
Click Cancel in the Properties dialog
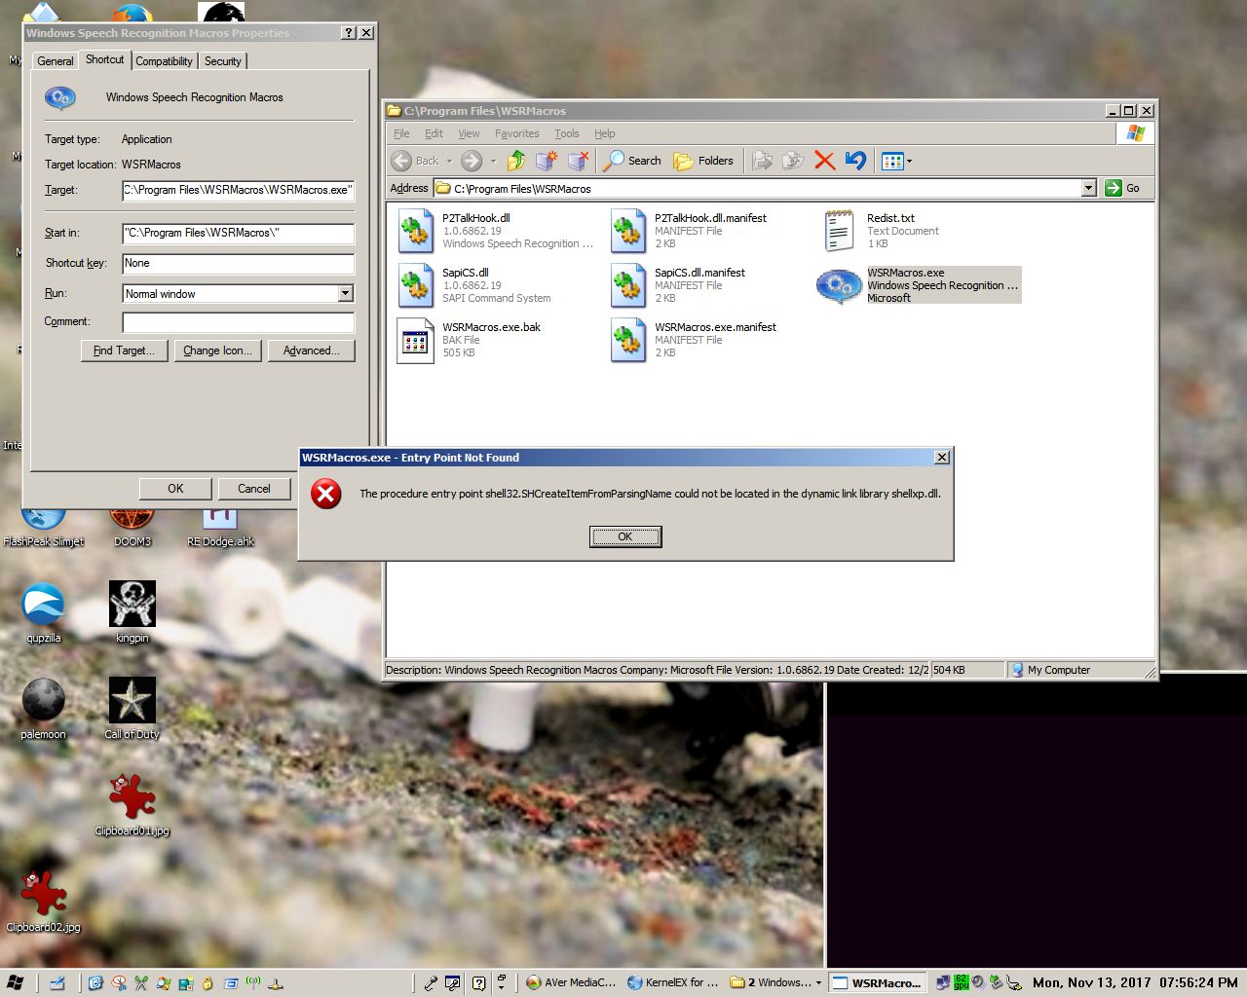[254, 489]
